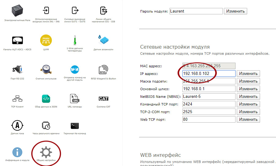276x166 pixels.
Task: Open the Электромагнитные Реле section
Action: point(17,12)
